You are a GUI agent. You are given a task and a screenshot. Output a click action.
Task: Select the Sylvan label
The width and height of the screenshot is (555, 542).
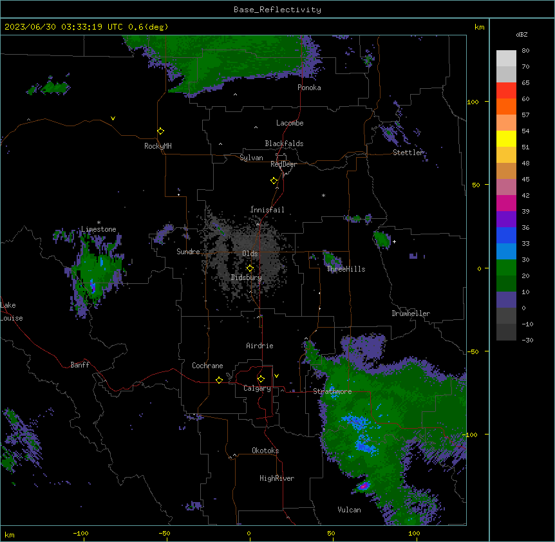coord(251,158)
